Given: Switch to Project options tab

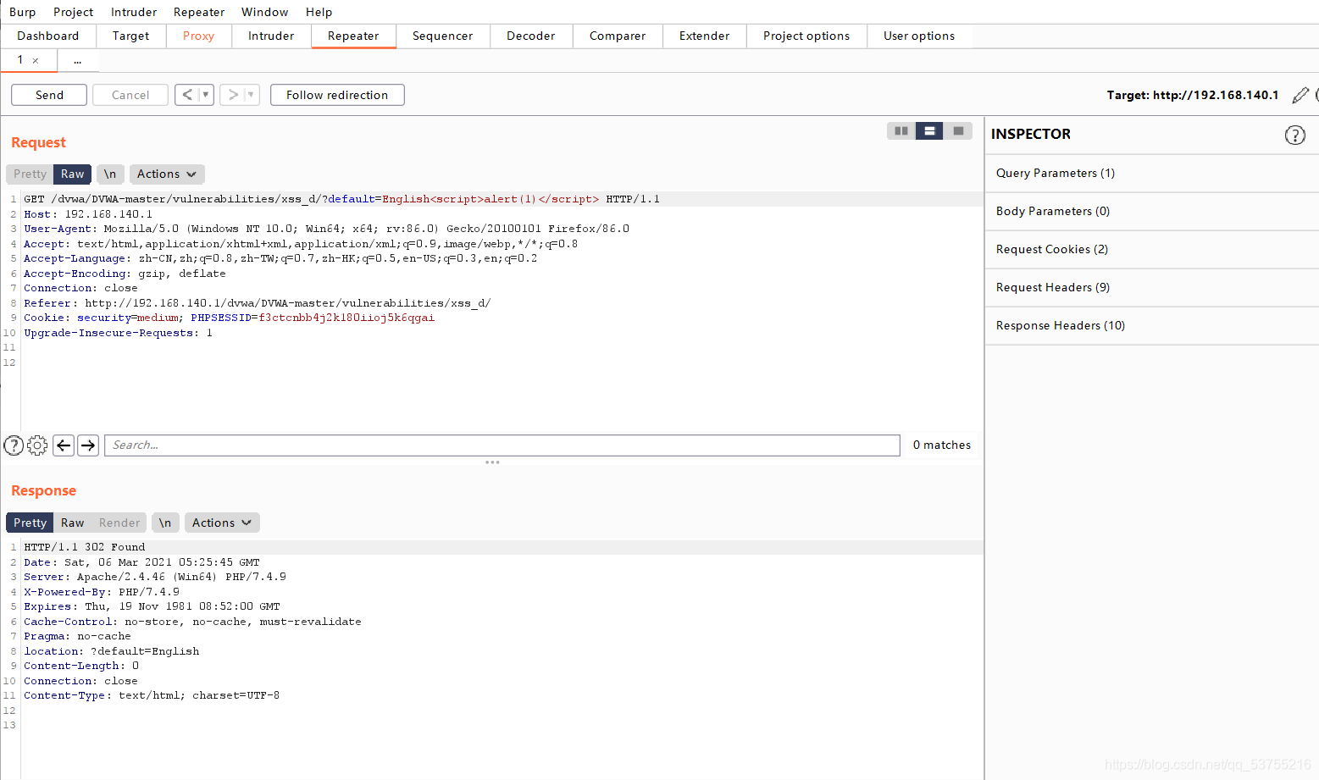Looking at the screenshot, I should [x=806, y=36].
